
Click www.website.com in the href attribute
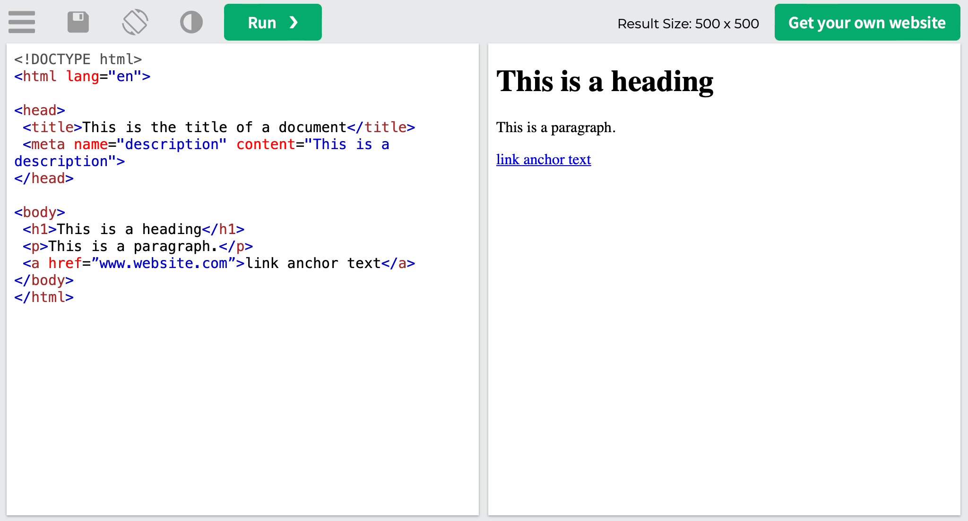pos(163,263)
